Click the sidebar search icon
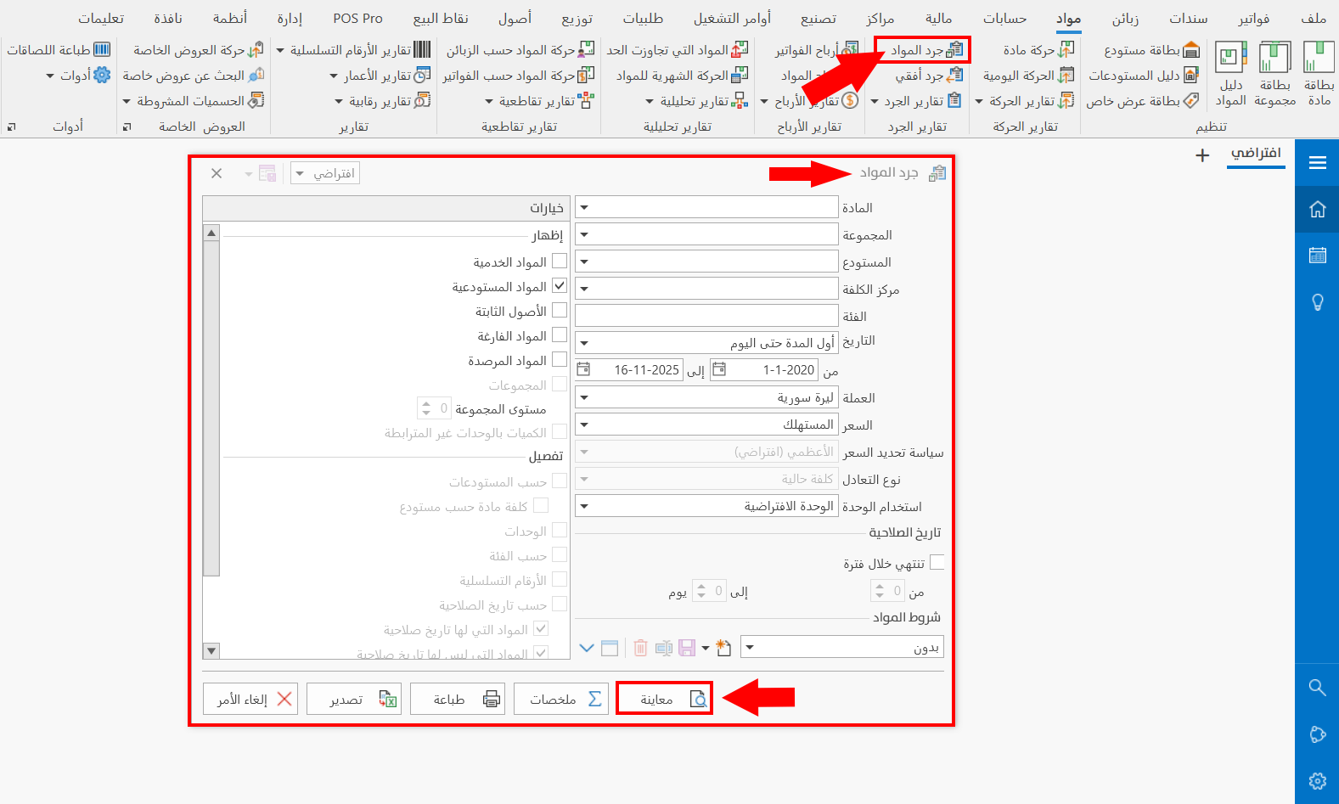The height and width of the screenshot is (804, 1339). point(1317,687)
